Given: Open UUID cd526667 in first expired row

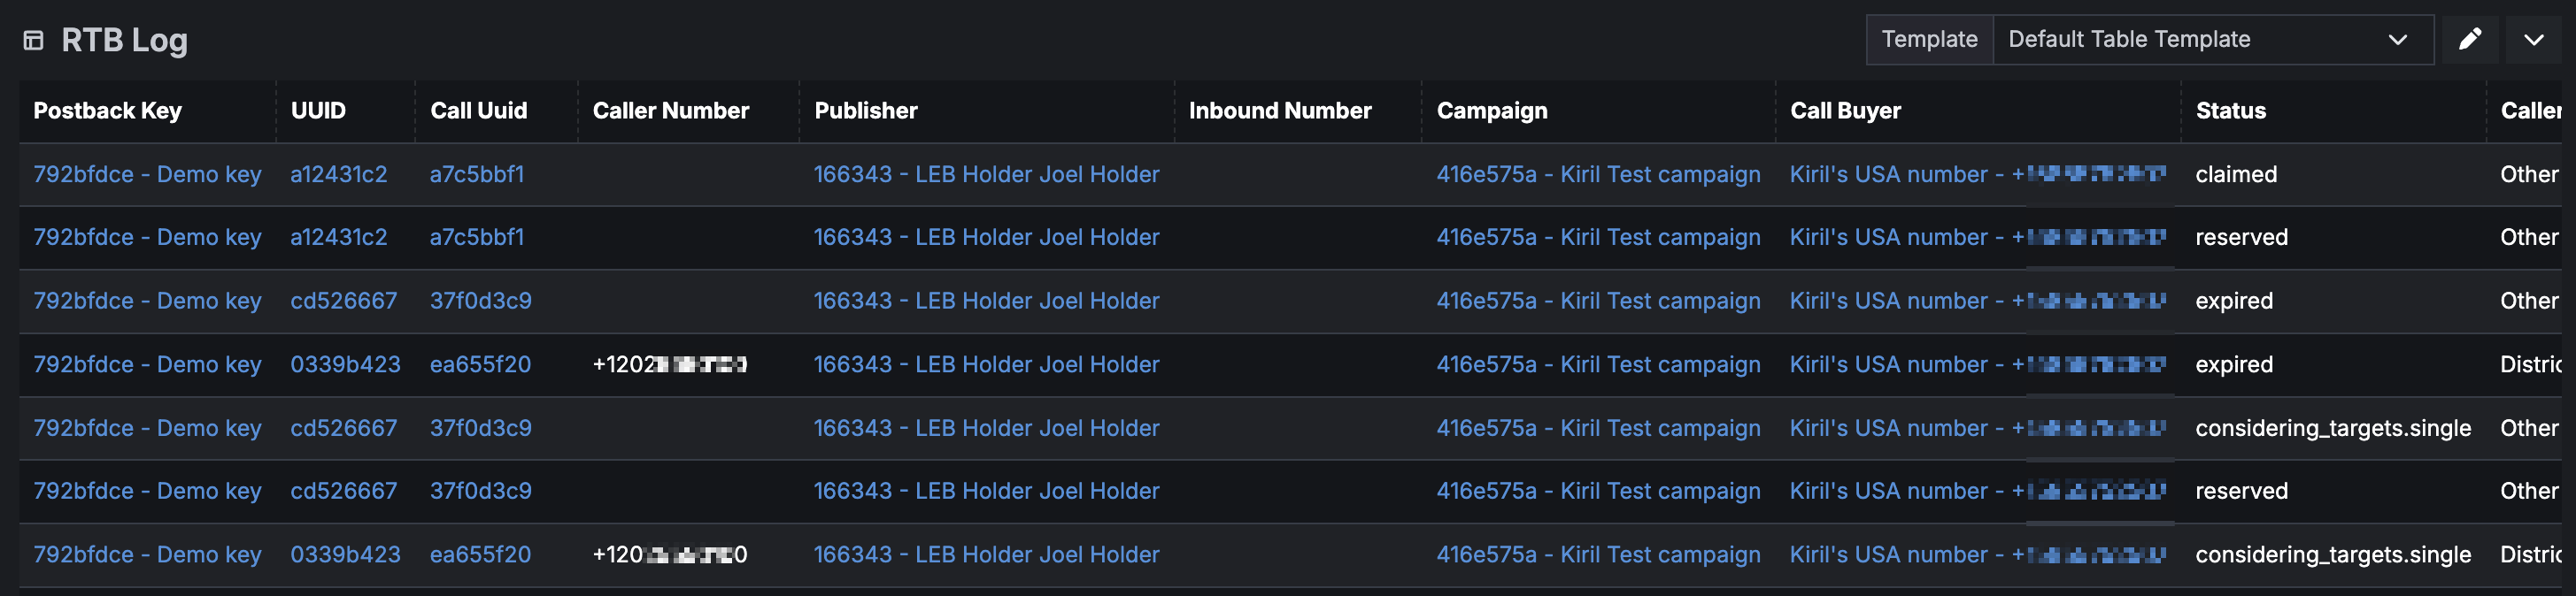Looking at the screenshot, I should (343, 302).
